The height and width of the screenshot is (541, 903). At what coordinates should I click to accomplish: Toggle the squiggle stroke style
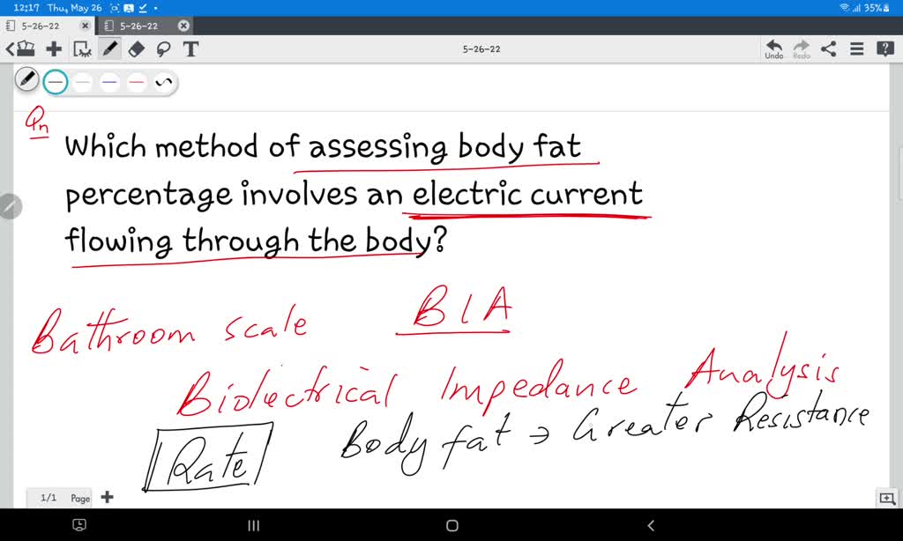click(x=164, y=81)
